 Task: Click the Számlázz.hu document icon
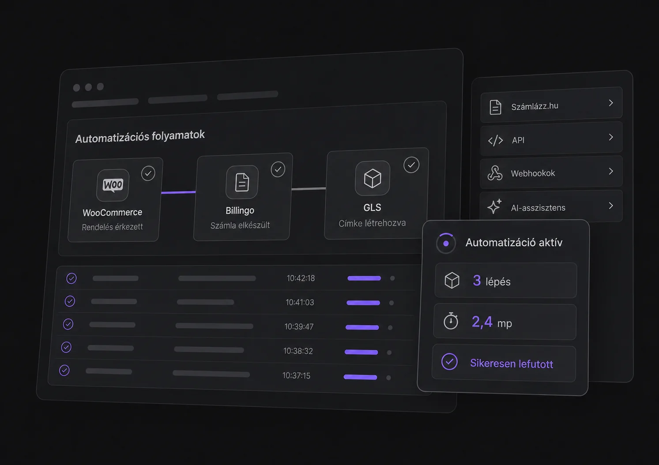click(496, 107)
